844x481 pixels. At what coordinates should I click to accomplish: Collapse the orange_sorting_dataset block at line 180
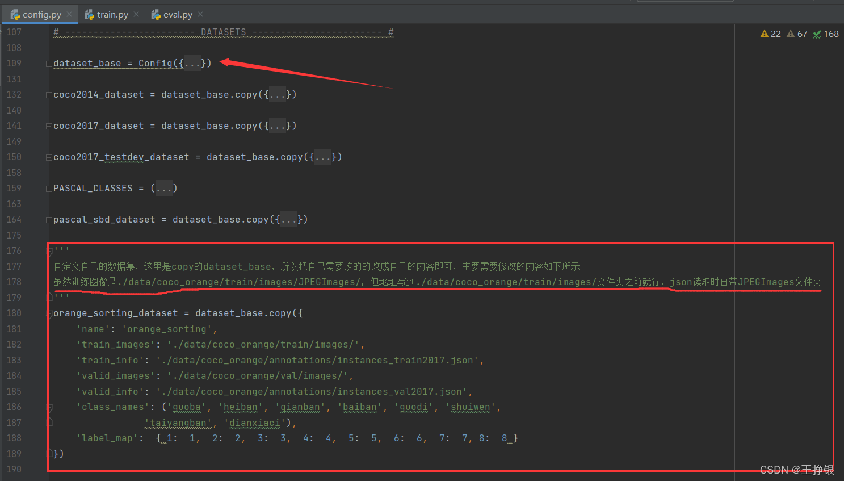point(49,313)
